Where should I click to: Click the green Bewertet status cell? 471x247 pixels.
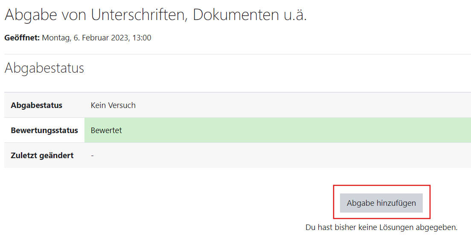pos(278,130)
